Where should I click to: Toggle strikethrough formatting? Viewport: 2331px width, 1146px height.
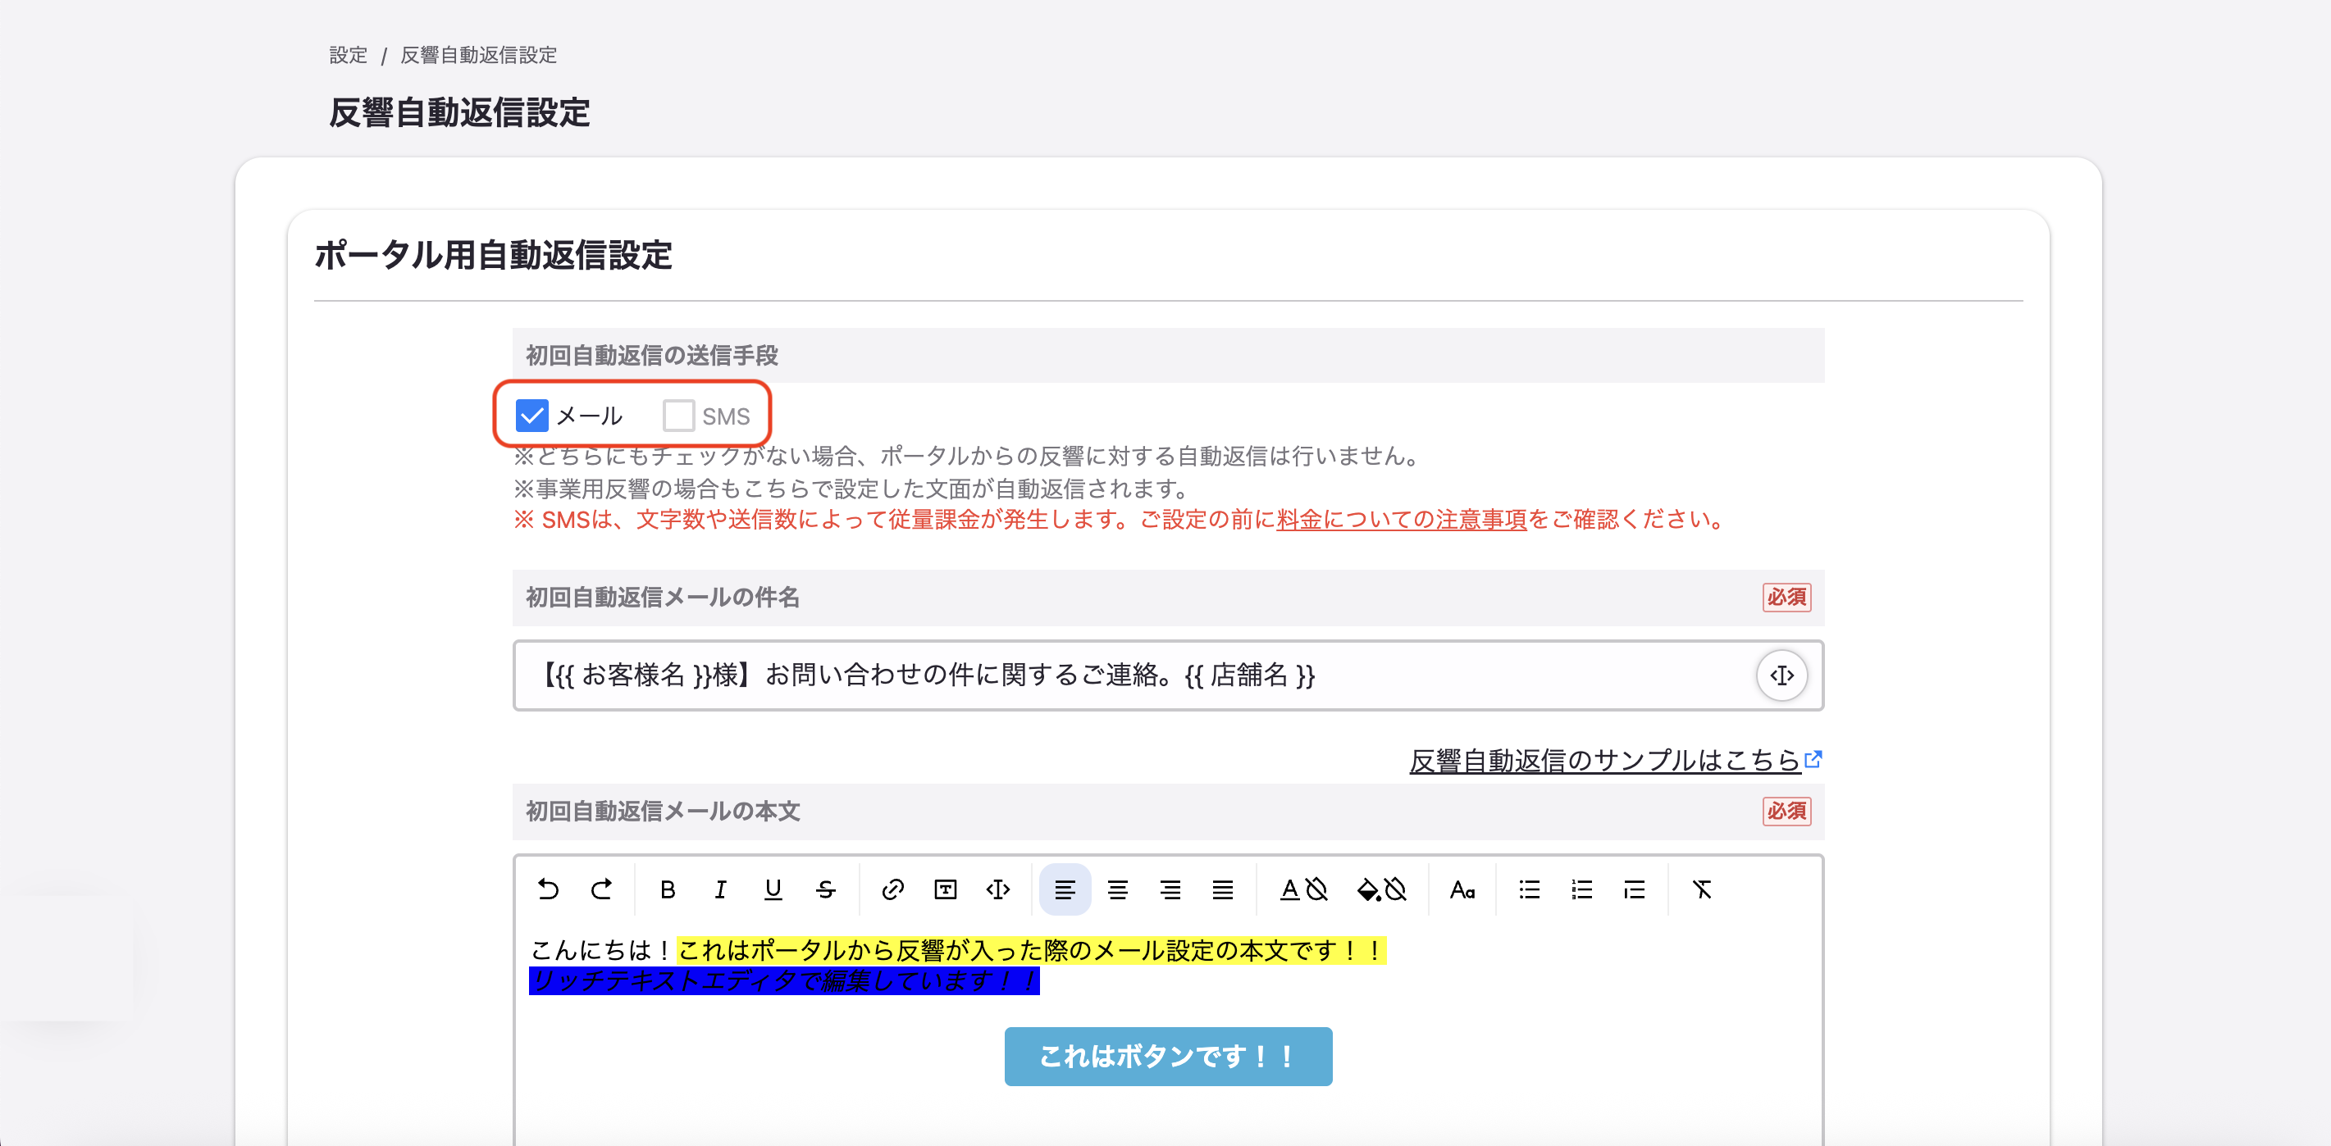(x=825, y=889)
